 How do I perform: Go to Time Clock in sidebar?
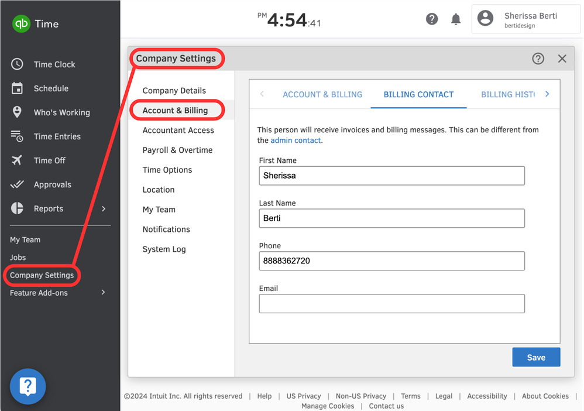point(54,64)
